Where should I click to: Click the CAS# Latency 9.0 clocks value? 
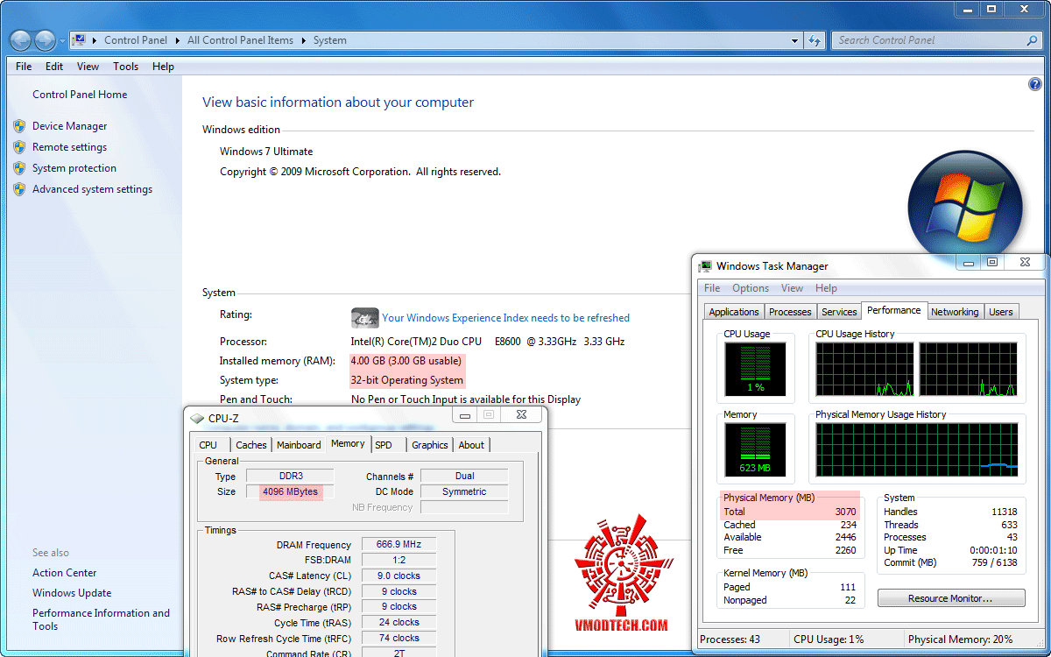coord(399,576)
